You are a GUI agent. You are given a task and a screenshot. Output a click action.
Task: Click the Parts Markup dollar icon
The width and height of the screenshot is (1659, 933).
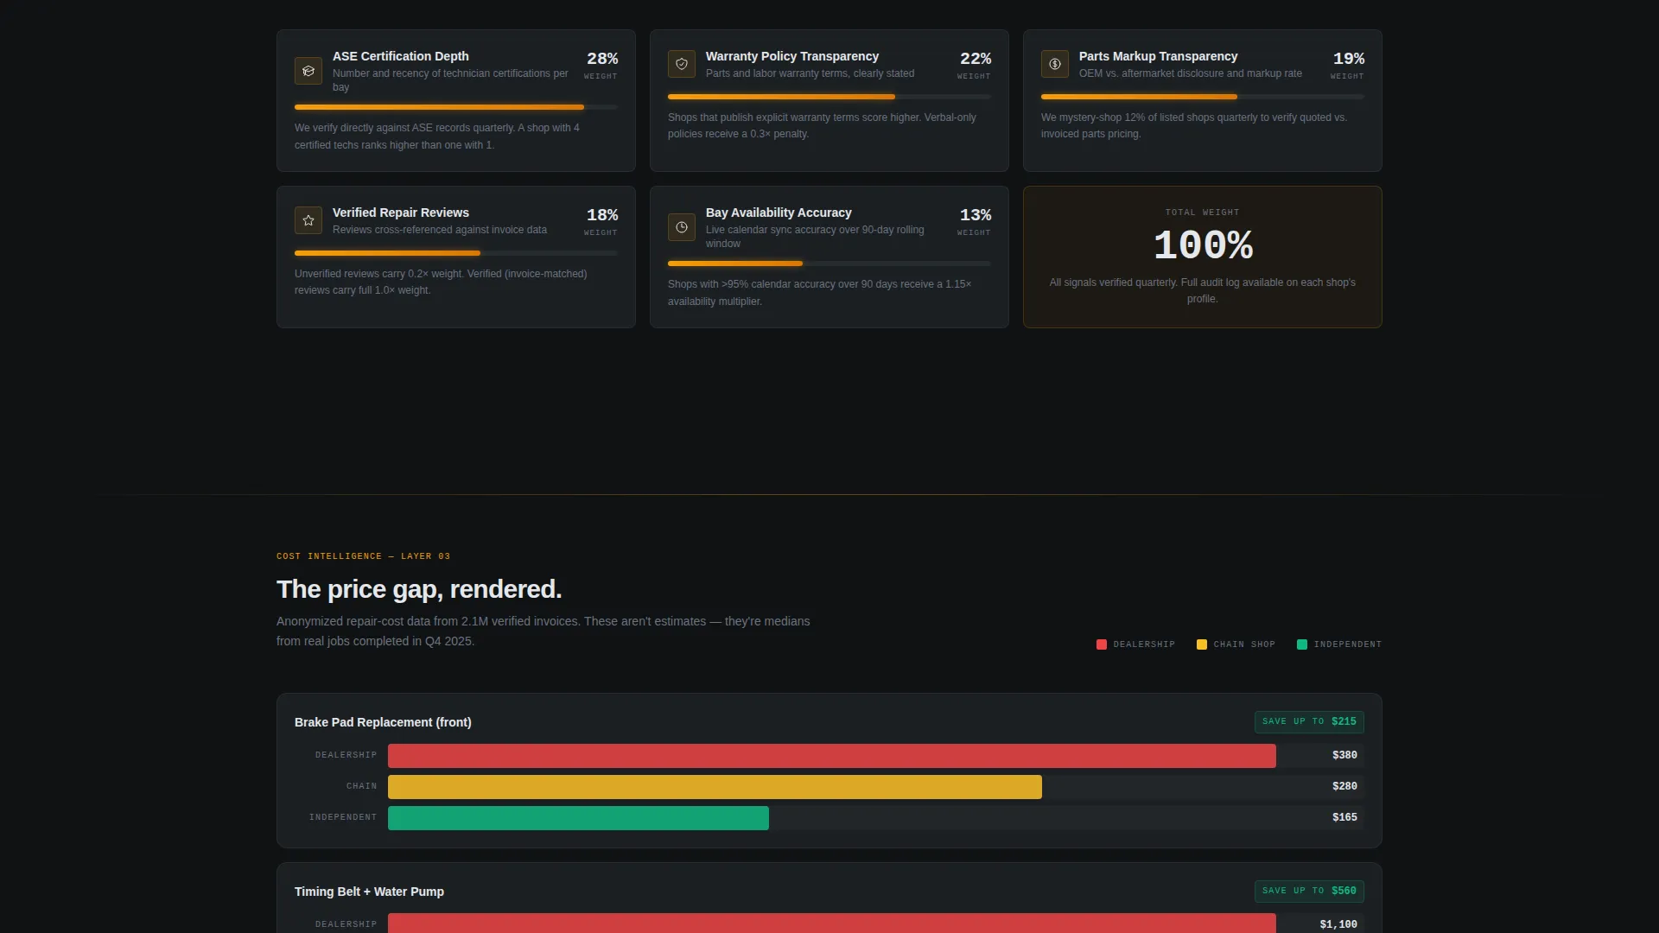1055,64
